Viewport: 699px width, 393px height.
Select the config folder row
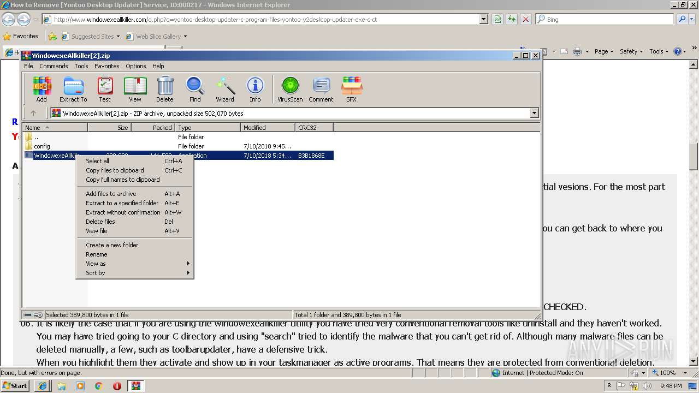178,146
